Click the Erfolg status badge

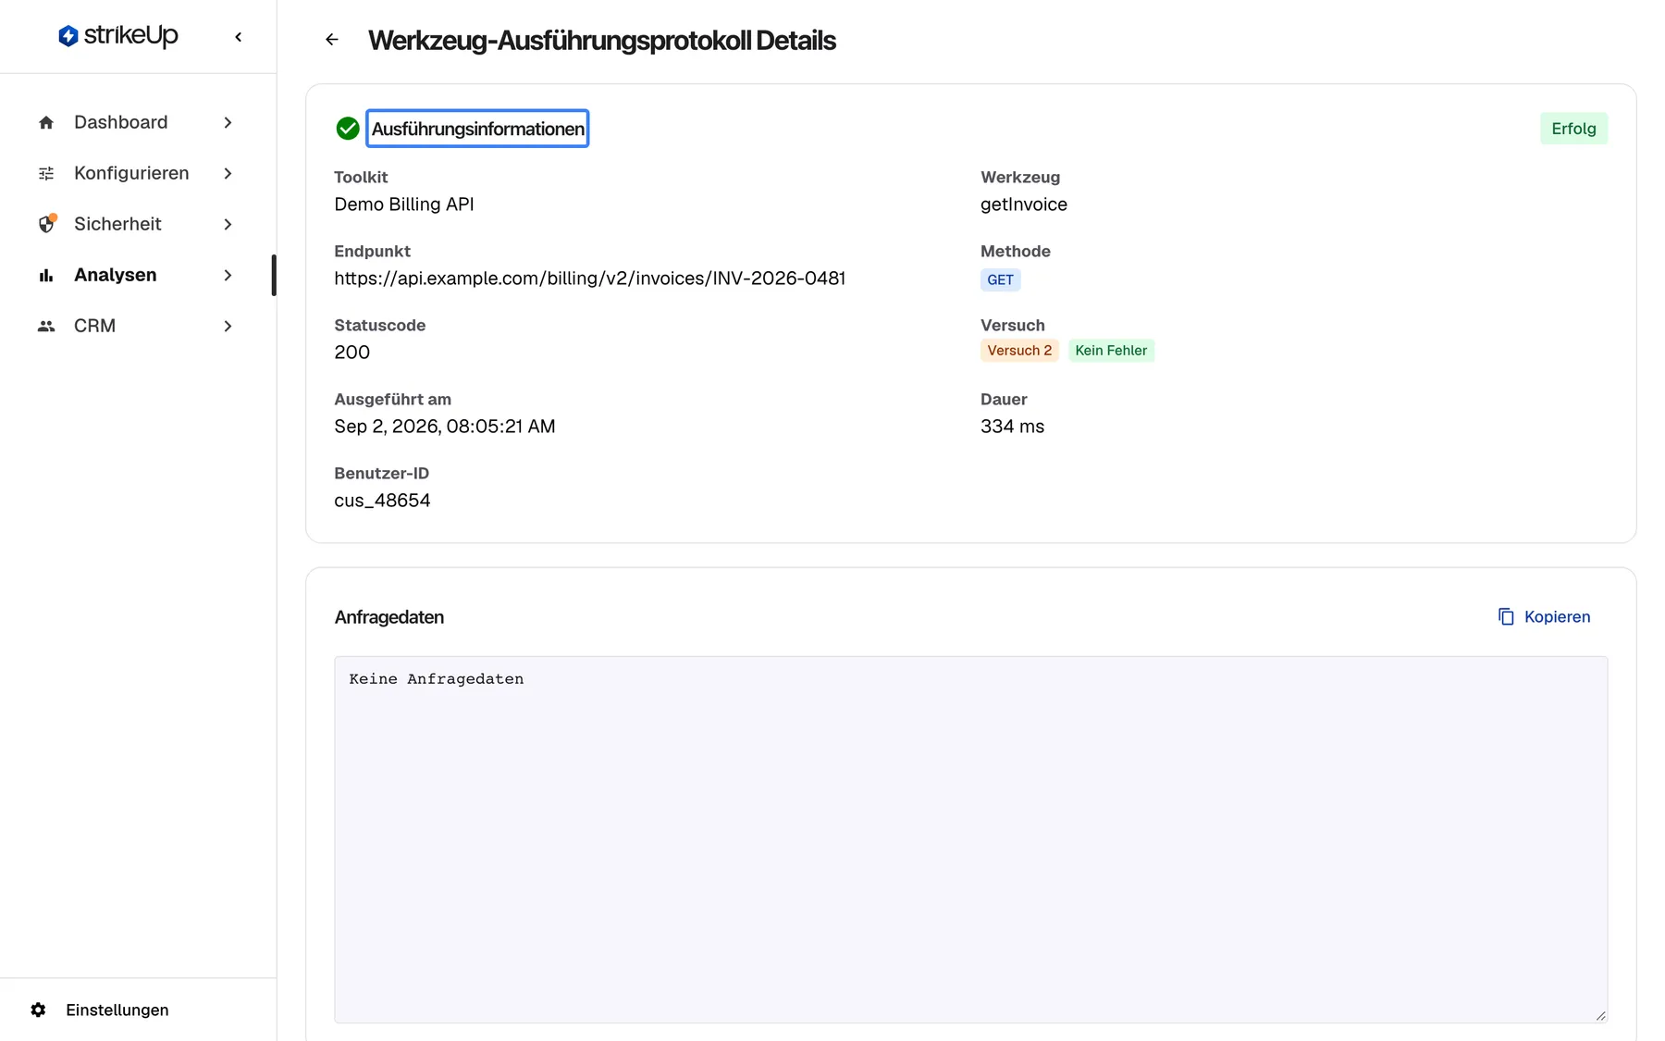[1573, 129]
